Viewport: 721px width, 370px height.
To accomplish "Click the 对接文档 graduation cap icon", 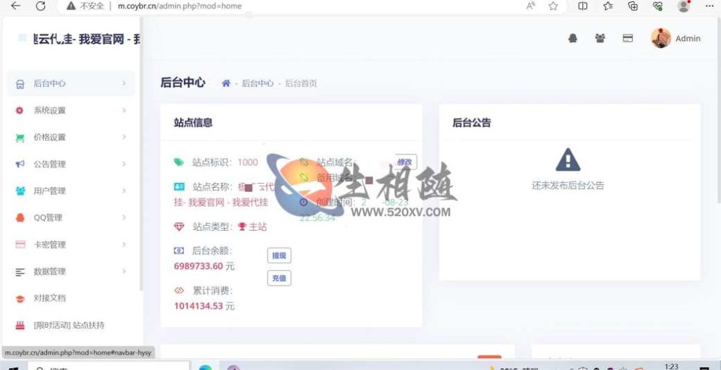I will pyautogui.click(x=20, y=298).
